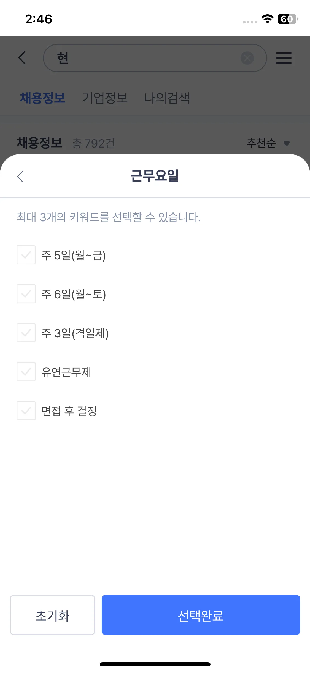
Task: Open the 추천순 sort dropdown
Action: [x=261, y=143]
